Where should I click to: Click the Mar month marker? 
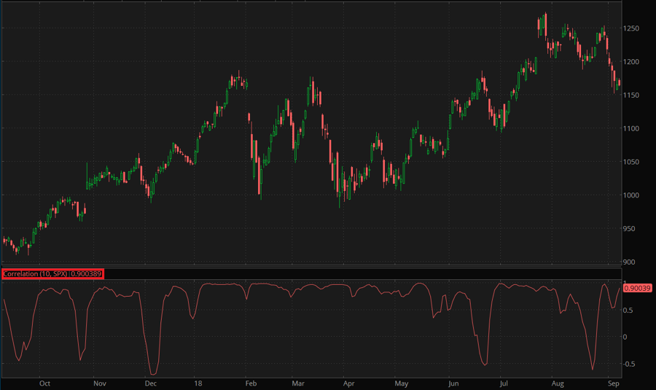[x=298, y=383]
